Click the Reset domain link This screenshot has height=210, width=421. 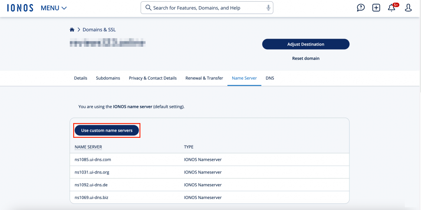click(305, 58)
